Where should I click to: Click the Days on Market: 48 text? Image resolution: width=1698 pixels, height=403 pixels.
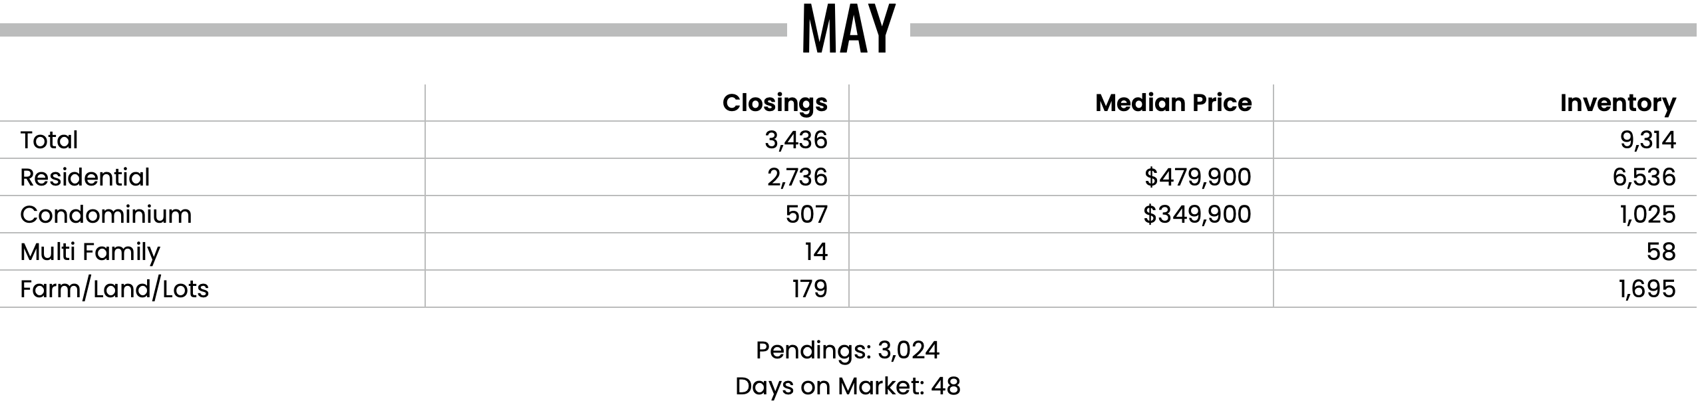[848, 386]
